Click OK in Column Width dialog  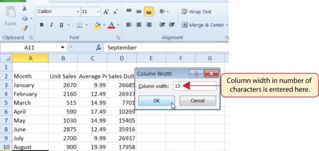click(156, 100)
